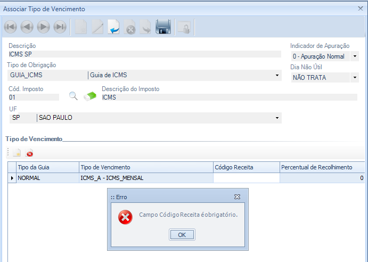Click Descrição do Imposto field ICMS

[x=229, y=97]
